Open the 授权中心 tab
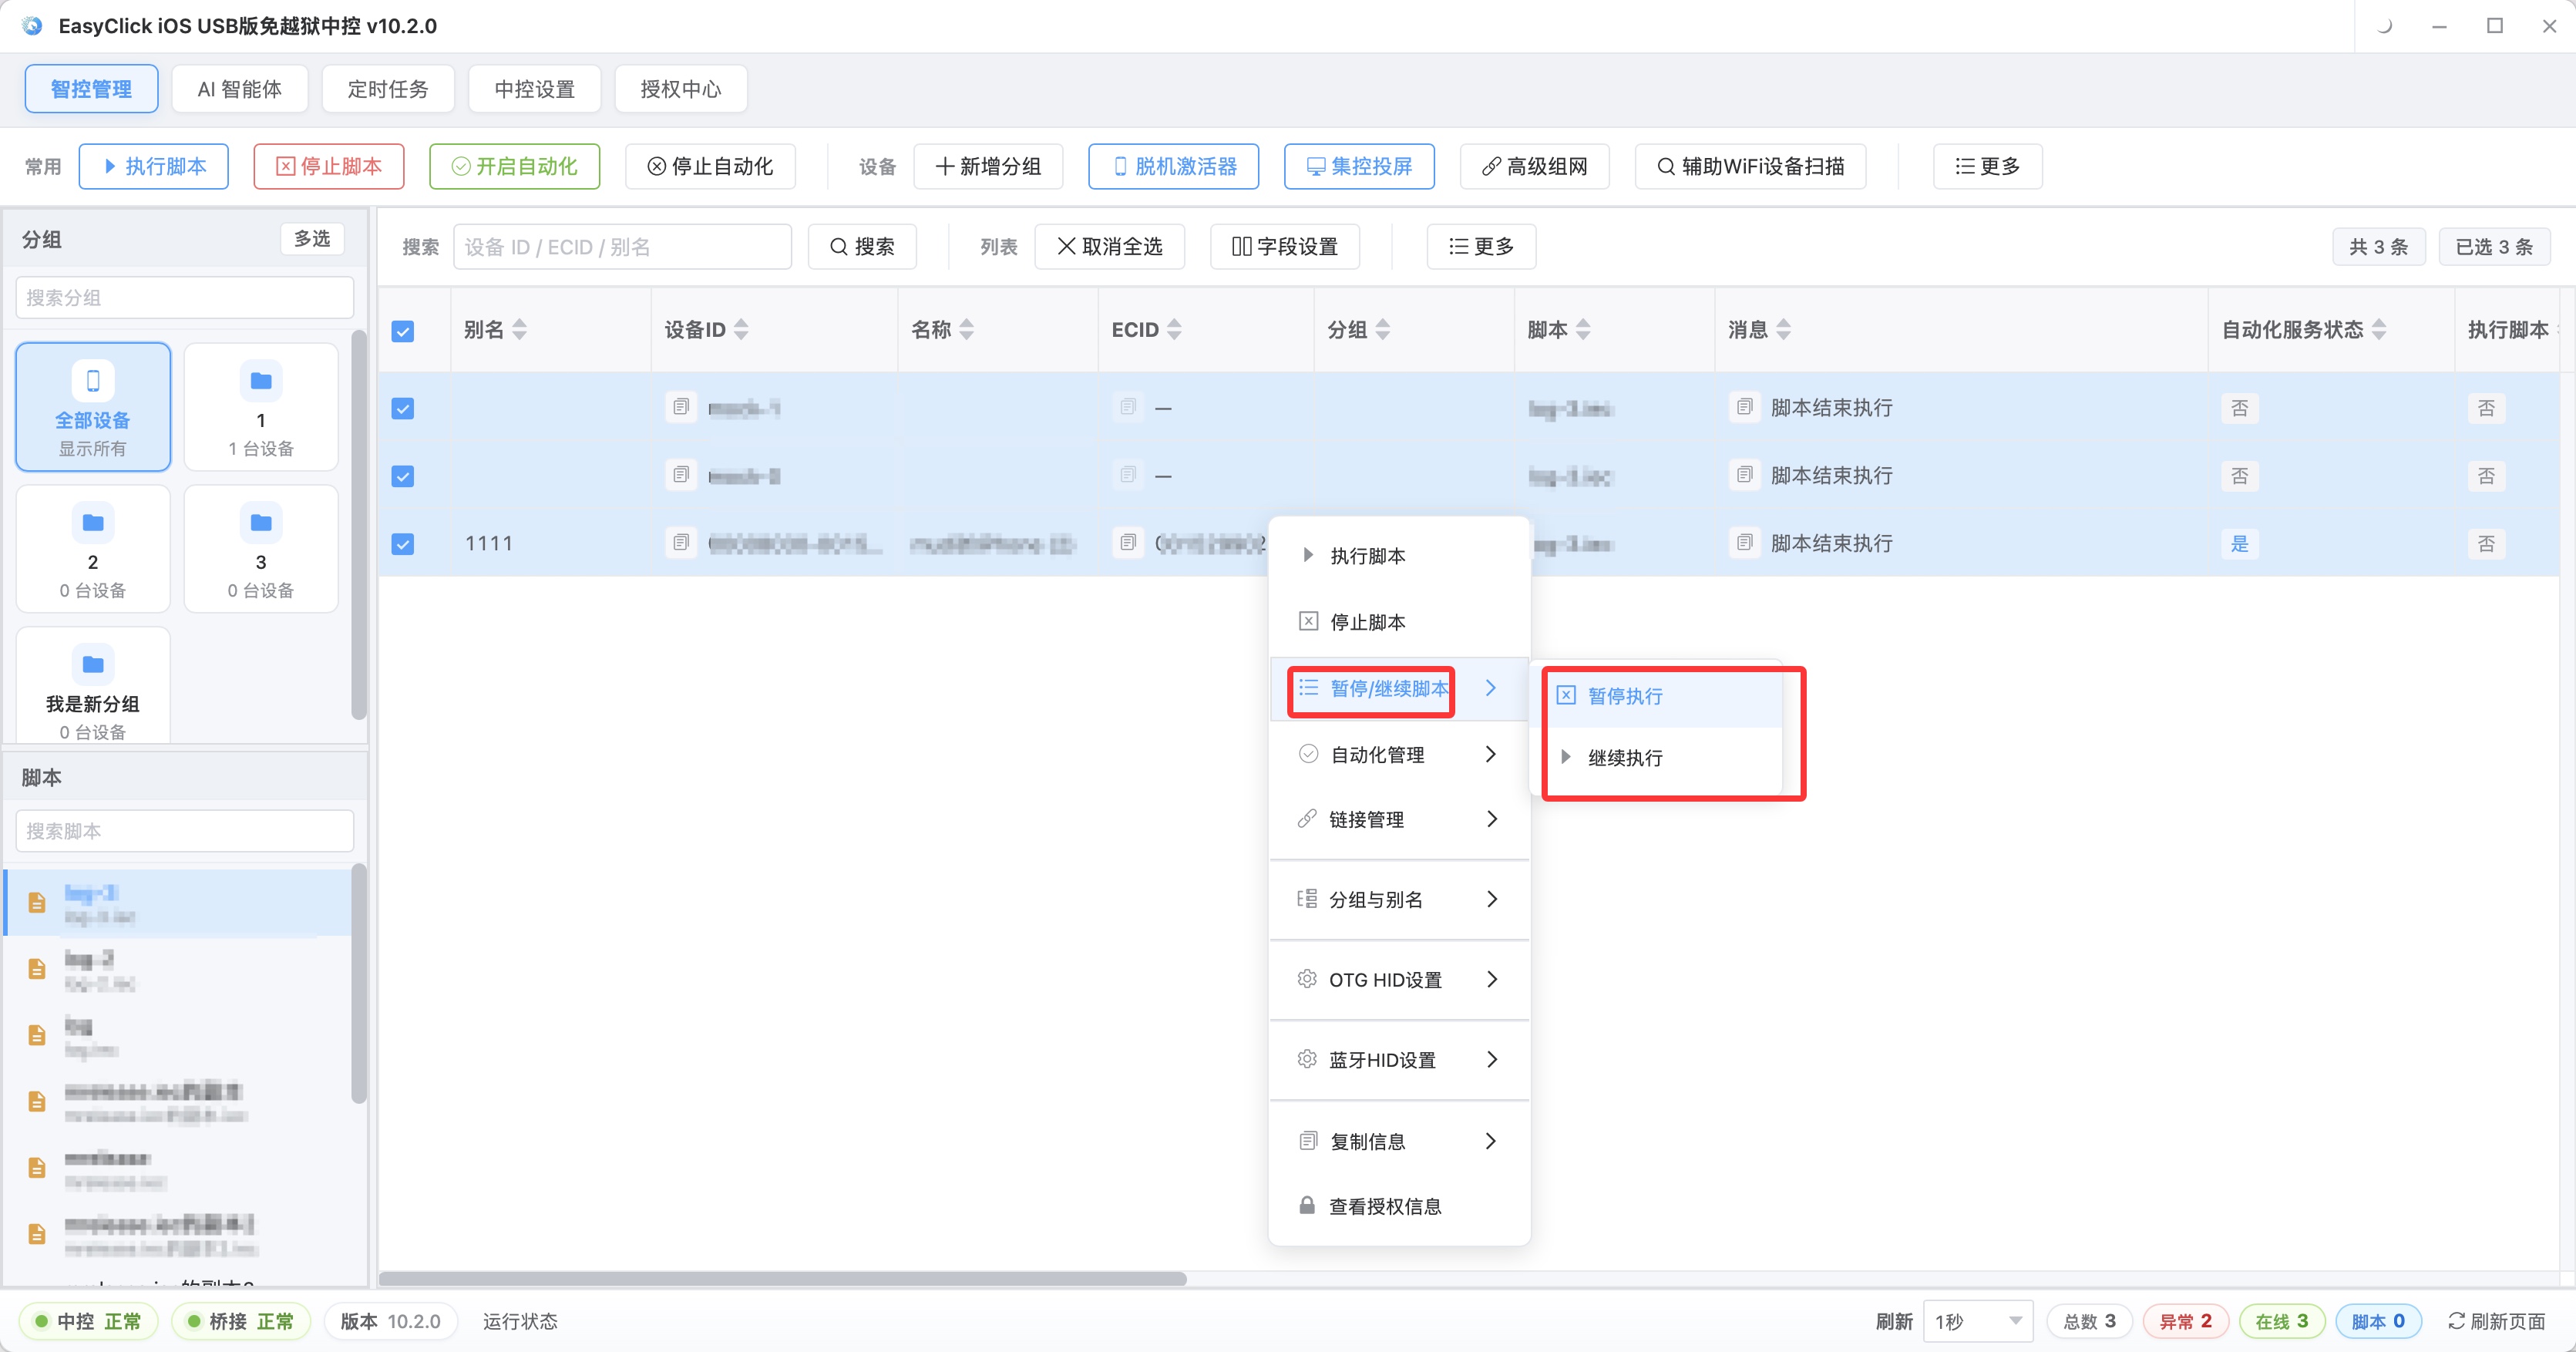The width and height of the screenshot is (2576, 1352). 680,89
